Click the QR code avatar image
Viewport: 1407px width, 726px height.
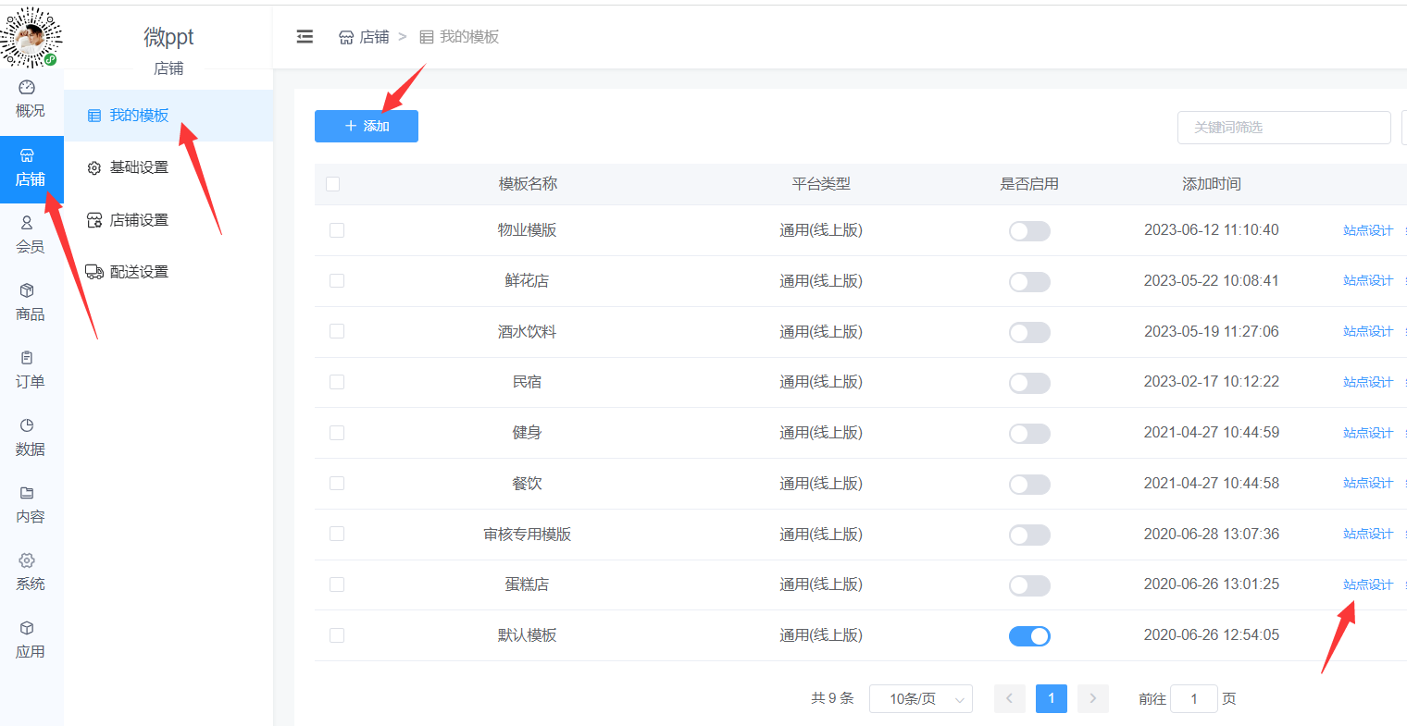[x=31, y=37]
